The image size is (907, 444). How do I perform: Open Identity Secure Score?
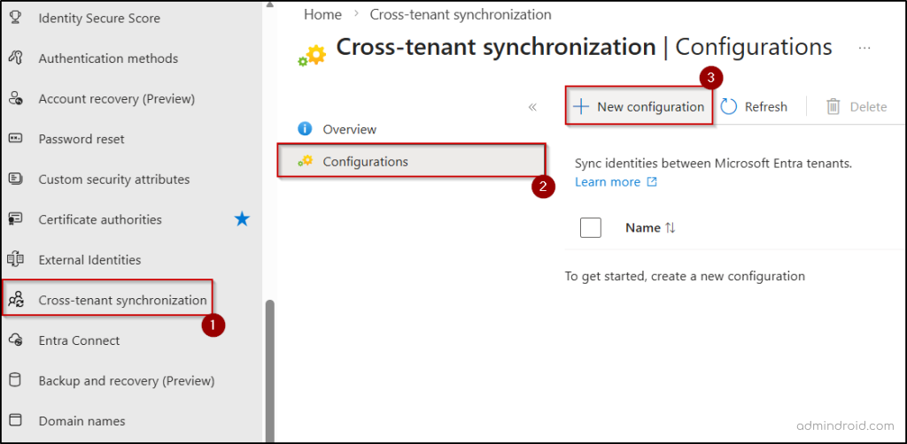coord(99,18)
